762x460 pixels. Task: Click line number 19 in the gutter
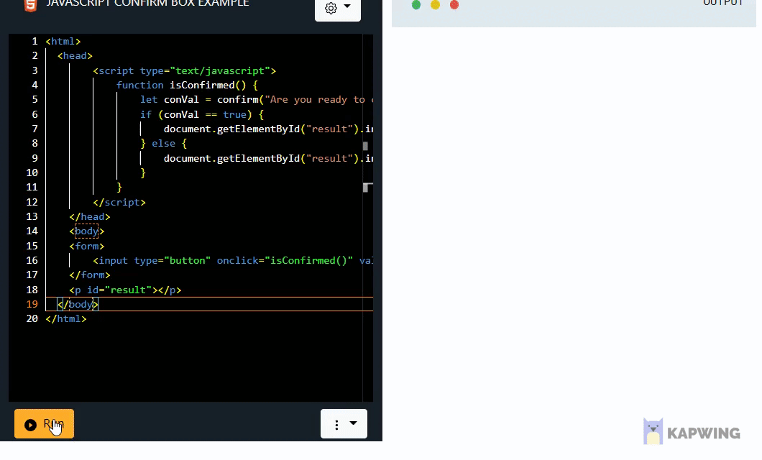click(32, 304)
